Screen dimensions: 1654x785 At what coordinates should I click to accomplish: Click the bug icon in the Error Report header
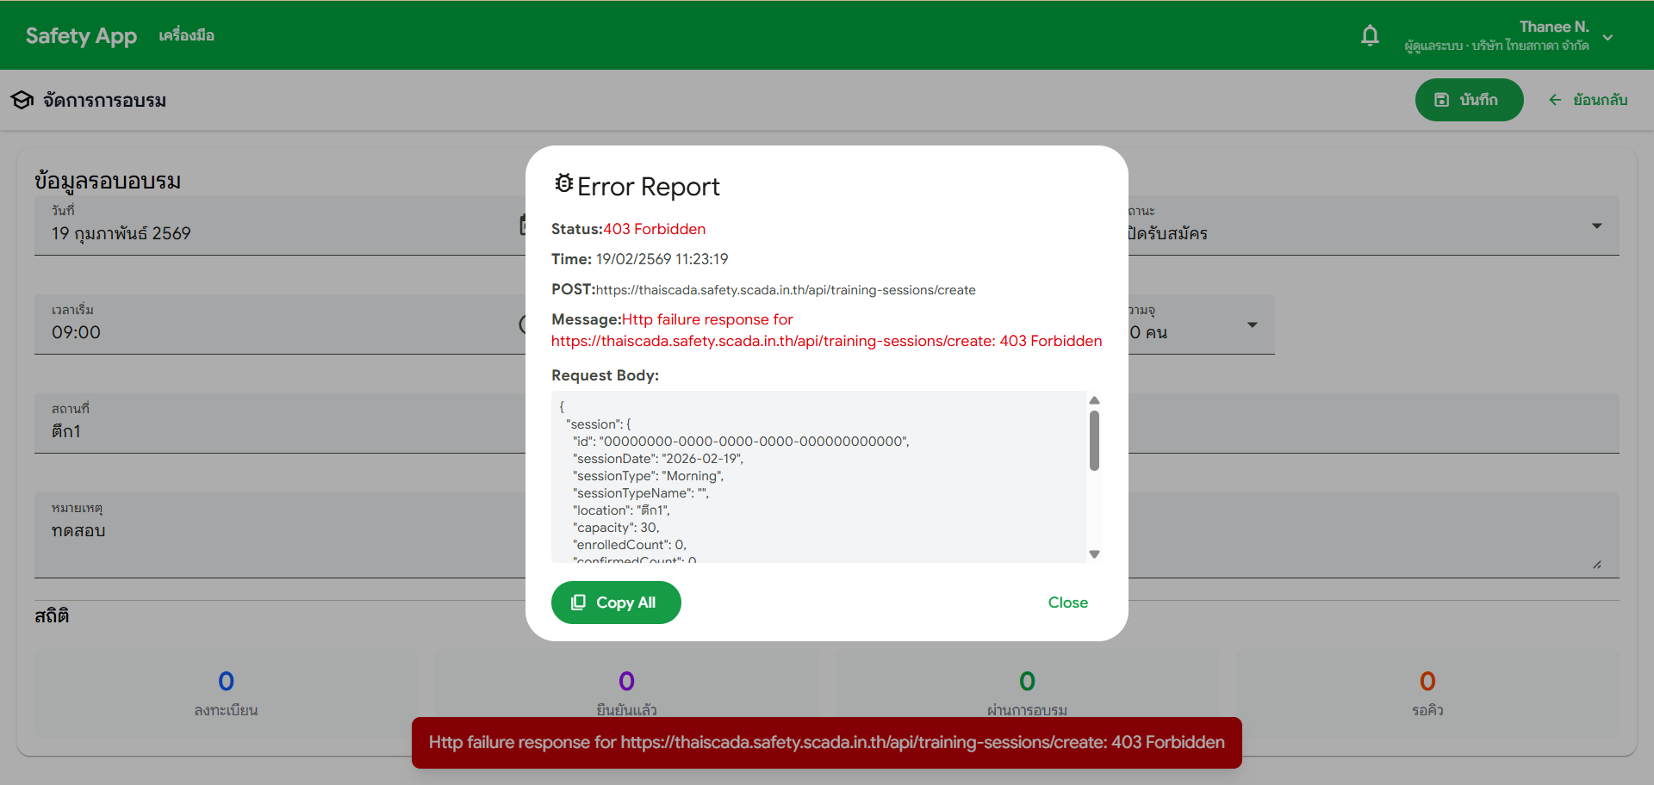(565, 182)
